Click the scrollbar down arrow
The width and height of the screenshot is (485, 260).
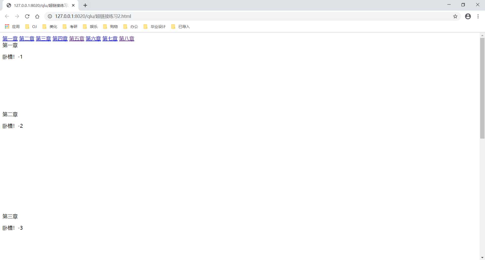[x=482, y=257]
